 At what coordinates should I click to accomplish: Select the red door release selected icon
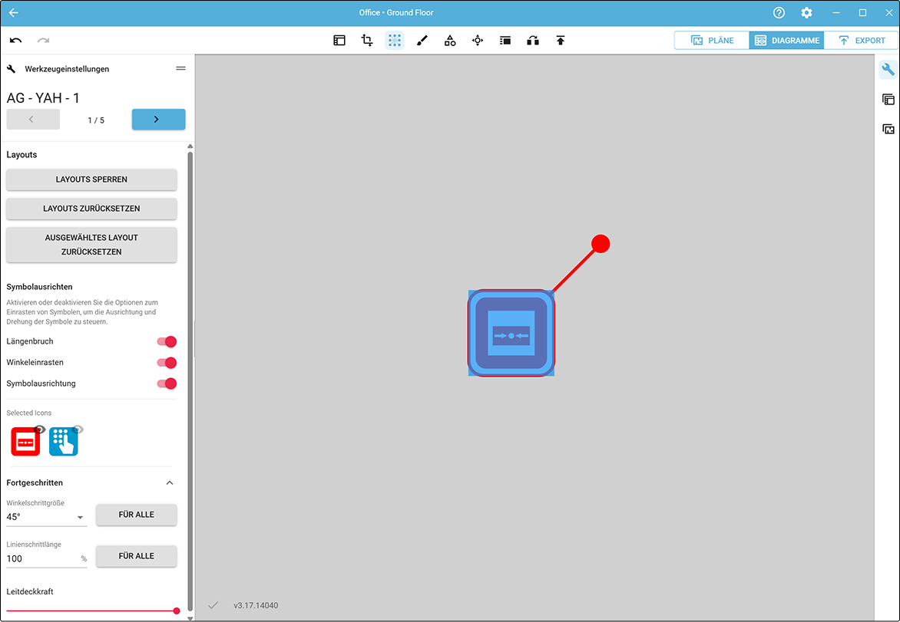click(26, 442)
